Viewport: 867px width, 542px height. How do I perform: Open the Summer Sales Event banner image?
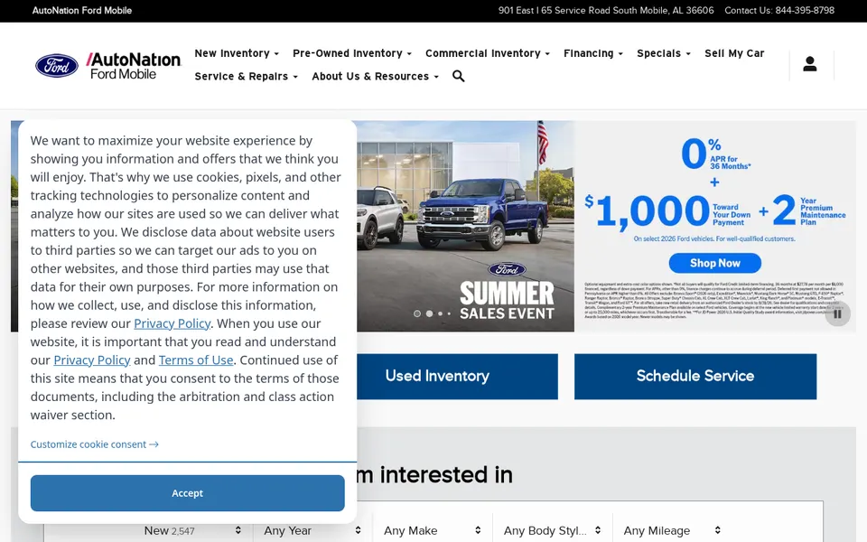click(x=466, y=226)
